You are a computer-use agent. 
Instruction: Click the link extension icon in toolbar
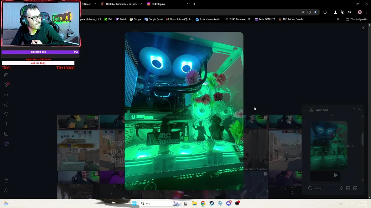click(349, 12)
